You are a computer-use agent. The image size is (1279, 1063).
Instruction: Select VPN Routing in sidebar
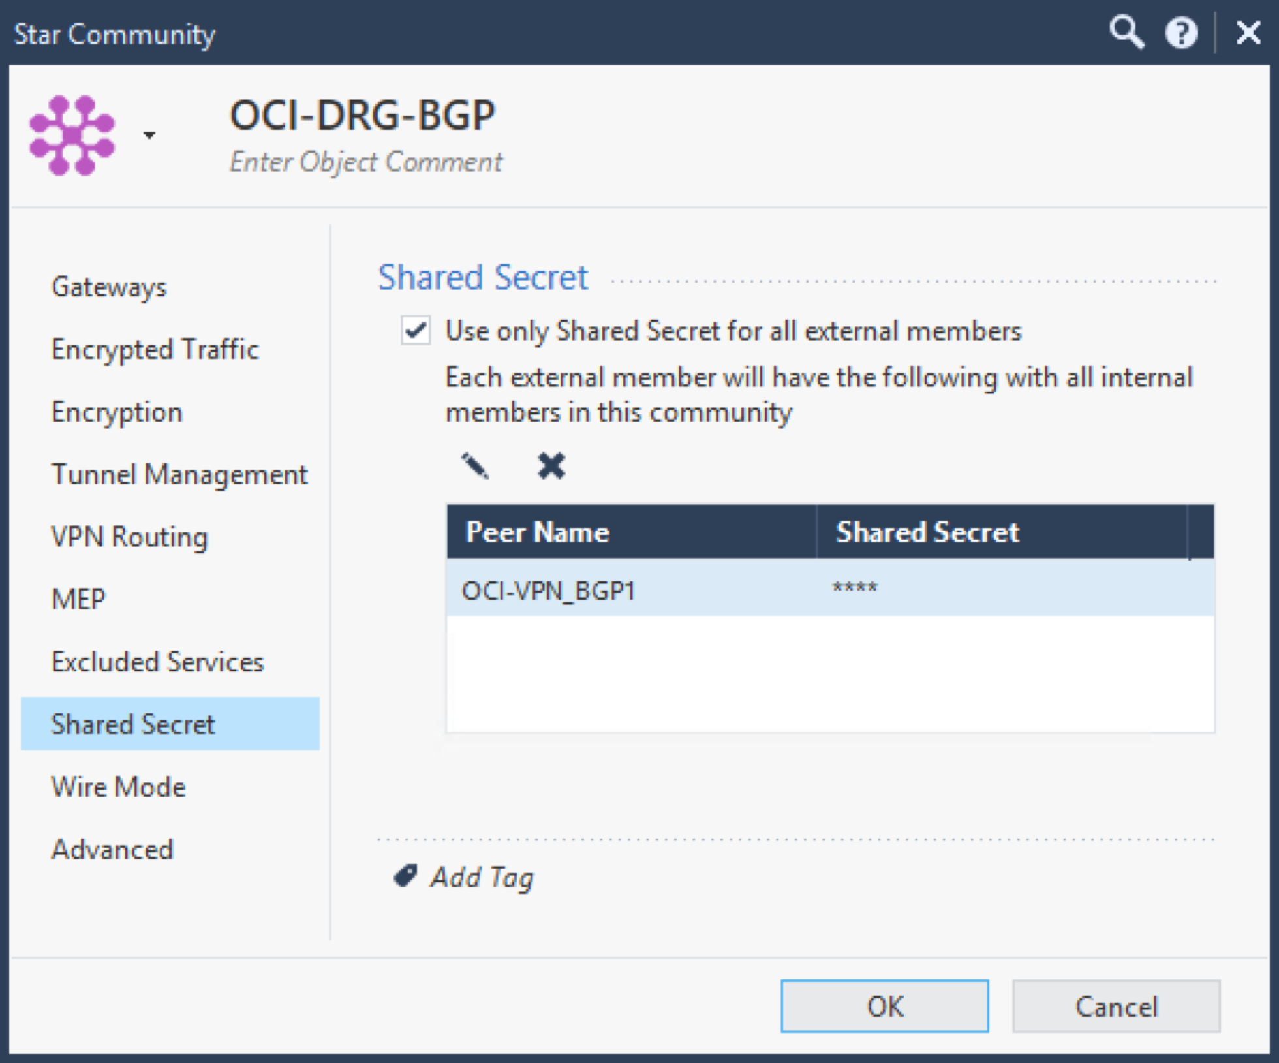click(129, 537)
